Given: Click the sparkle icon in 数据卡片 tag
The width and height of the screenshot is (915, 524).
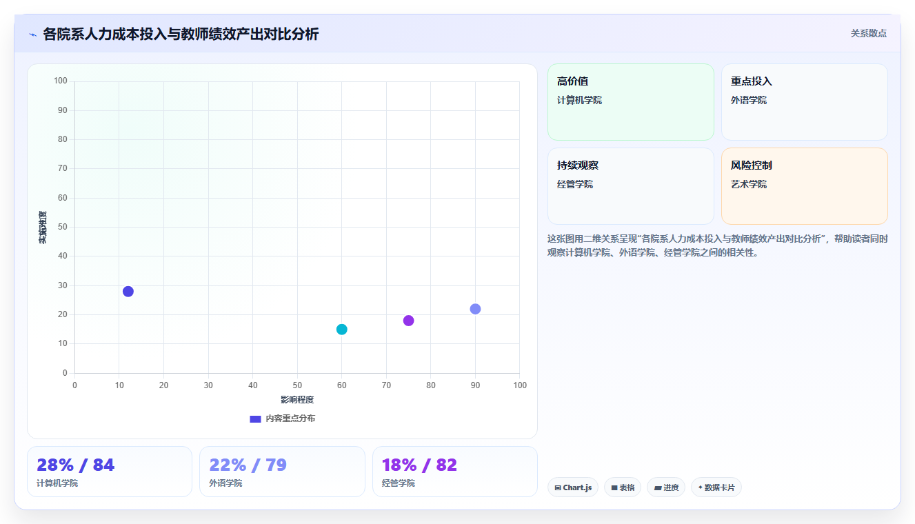Looking at the screenshot, I should tap(701, 487).
